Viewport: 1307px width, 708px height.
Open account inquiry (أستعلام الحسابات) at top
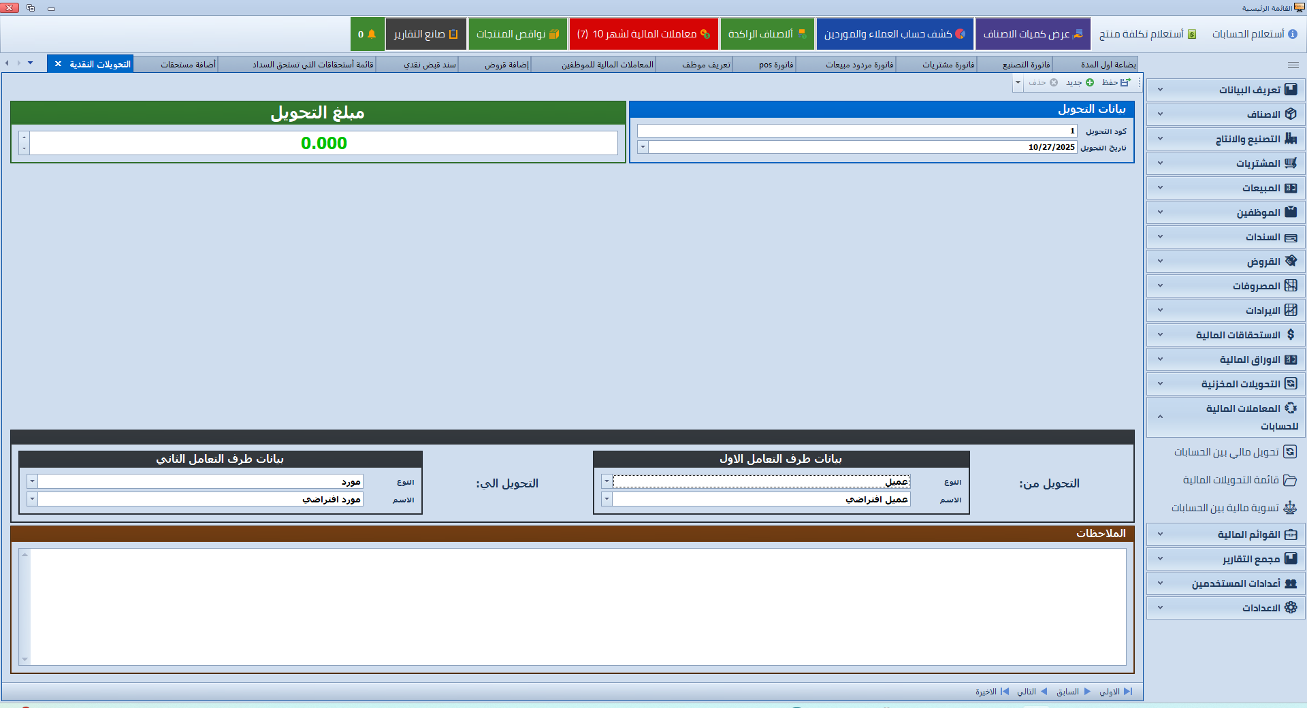[x=1254, y=34]
